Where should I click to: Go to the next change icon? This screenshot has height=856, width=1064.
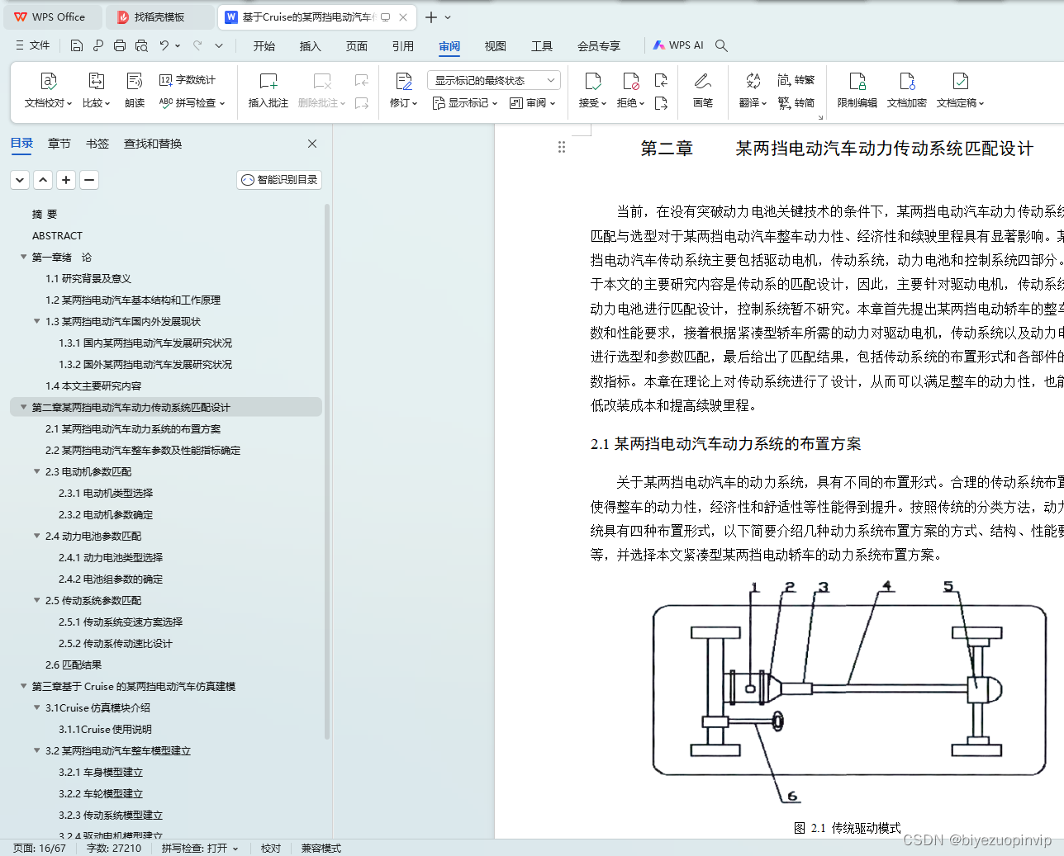tap(661, 103)
